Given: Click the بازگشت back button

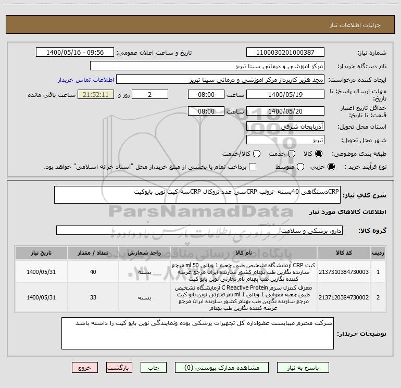Looking at the screenshot, I should [x=119, y=368].
